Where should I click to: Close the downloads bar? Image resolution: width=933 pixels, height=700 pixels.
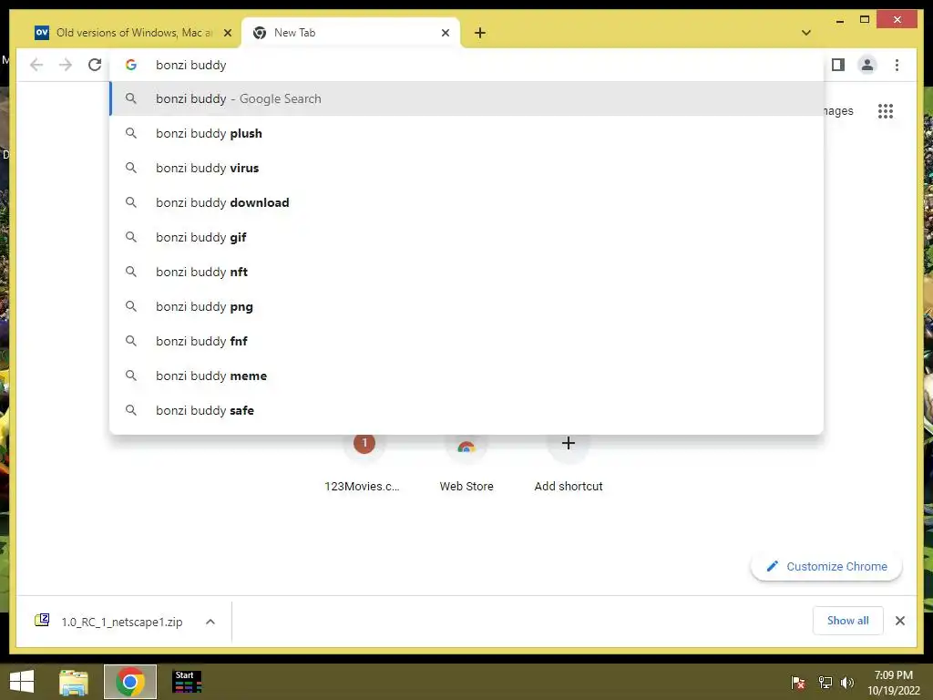click(899, 621)
